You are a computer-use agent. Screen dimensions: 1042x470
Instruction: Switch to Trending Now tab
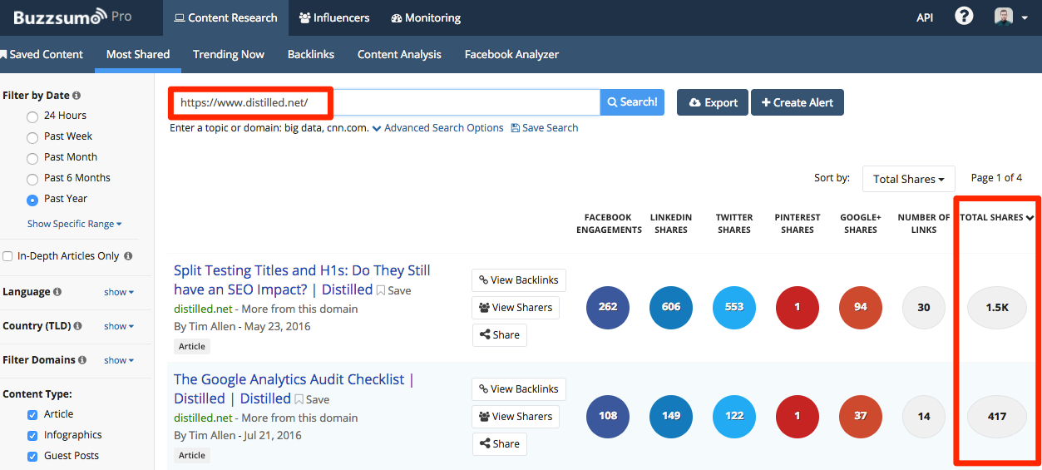tap(229, 54)
